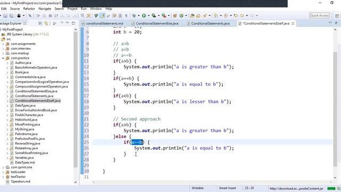Select DataTypes.md in Package Explorer
This screenshot has height=192, width=341.
click(x=25, y=163)
